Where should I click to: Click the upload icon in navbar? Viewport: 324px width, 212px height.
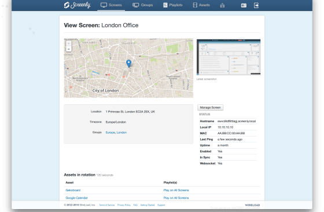222,5
